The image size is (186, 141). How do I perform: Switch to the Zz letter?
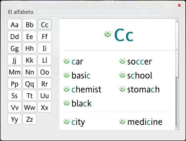[30, 119]
